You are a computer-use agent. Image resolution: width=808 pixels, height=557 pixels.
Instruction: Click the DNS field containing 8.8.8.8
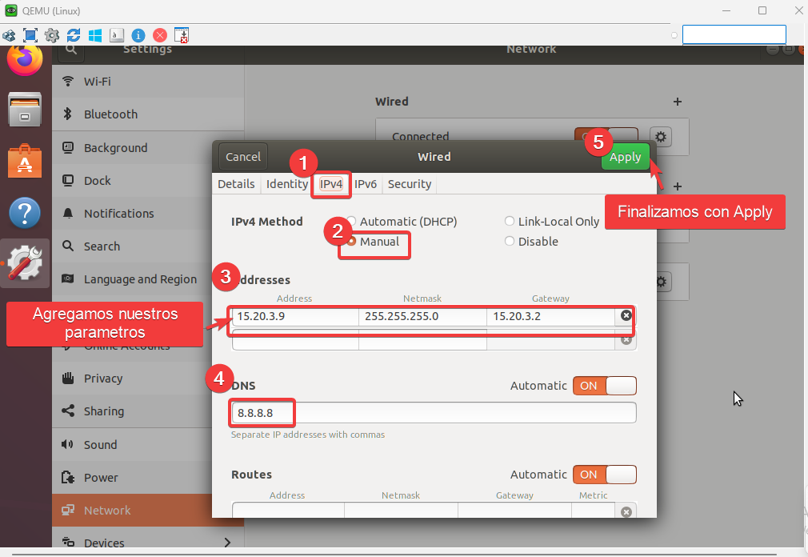pos(432,413)
